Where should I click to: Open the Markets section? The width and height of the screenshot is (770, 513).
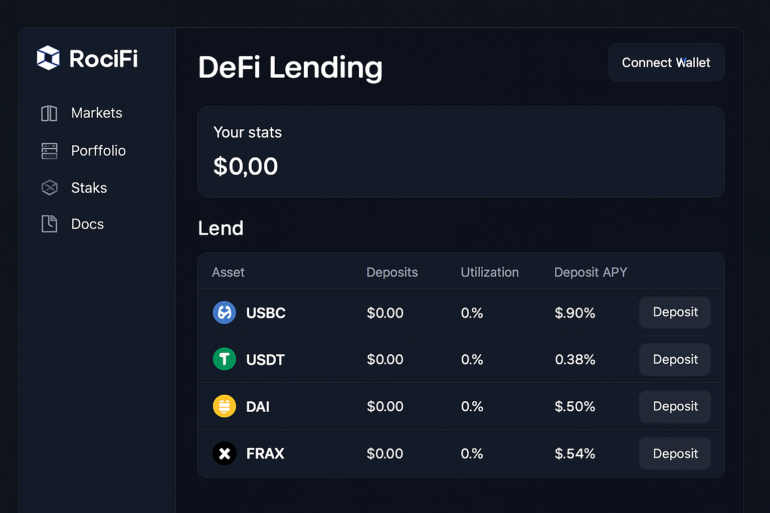click(x=96, y=113)
